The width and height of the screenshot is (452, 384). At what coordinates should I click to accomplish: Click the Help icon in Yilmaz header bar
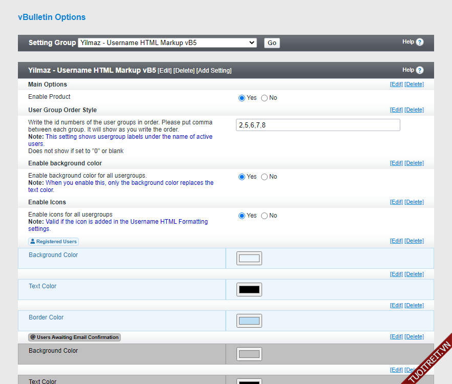[420, 70]
